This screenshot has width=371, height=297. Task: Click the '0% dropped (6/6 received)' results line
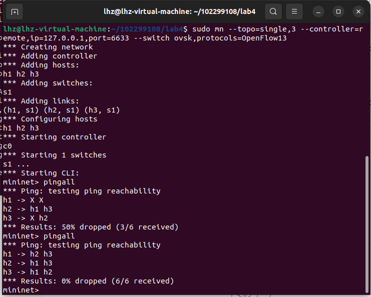click(88, 281)
